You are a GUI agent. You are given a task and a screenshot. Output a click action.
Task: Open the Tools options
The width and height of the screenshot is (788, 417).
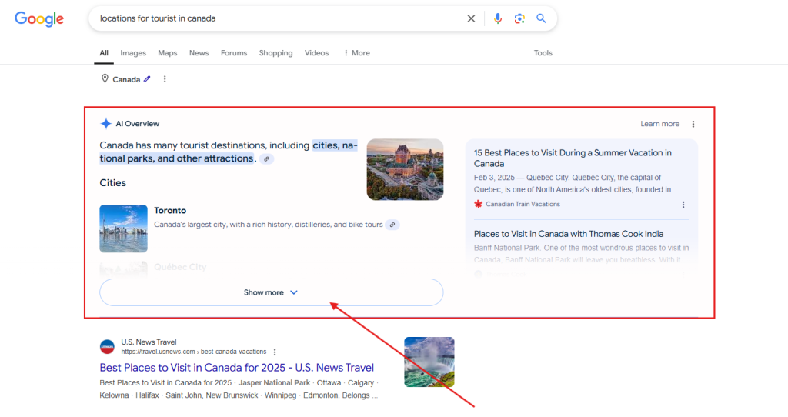point(543,53)
